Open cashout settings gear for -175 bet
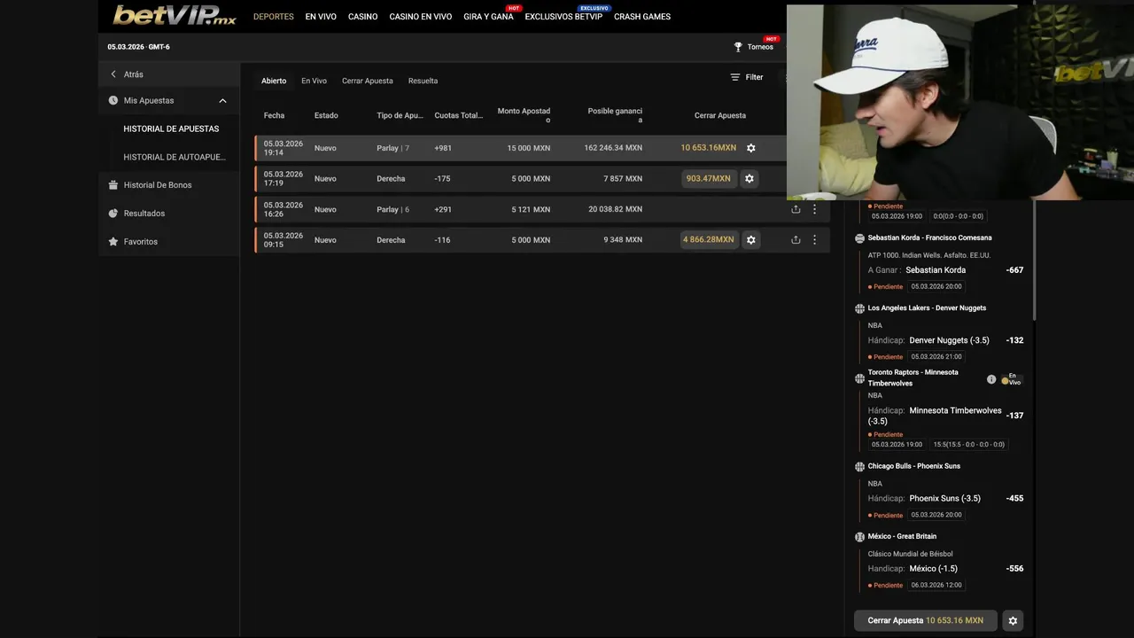Screen dimensions: 1134x638 (750, 179)
